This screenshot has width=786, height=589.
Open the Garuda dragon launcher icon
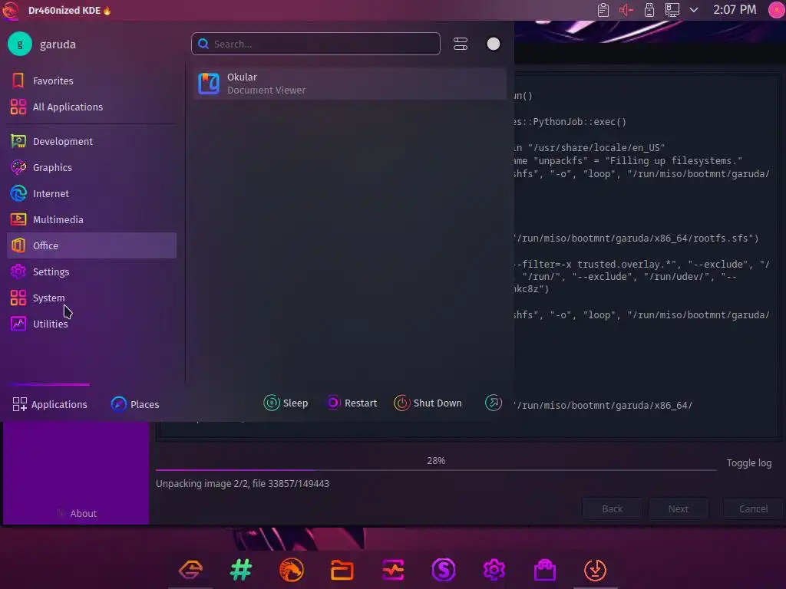tap(10, 10)
